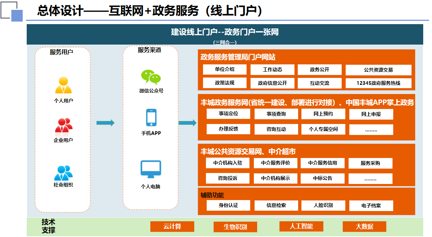Screen dimensions: 432x237
Task: Select the 大数据 orange label
Action: click(364, 226)
